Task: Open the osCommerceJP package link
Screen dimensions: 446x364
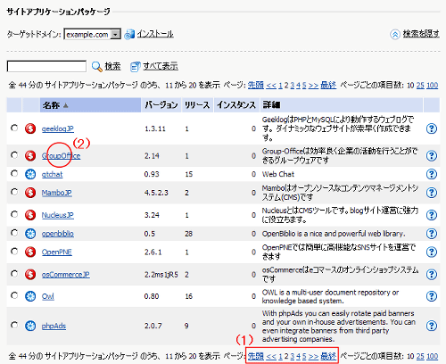Action: 66,275
